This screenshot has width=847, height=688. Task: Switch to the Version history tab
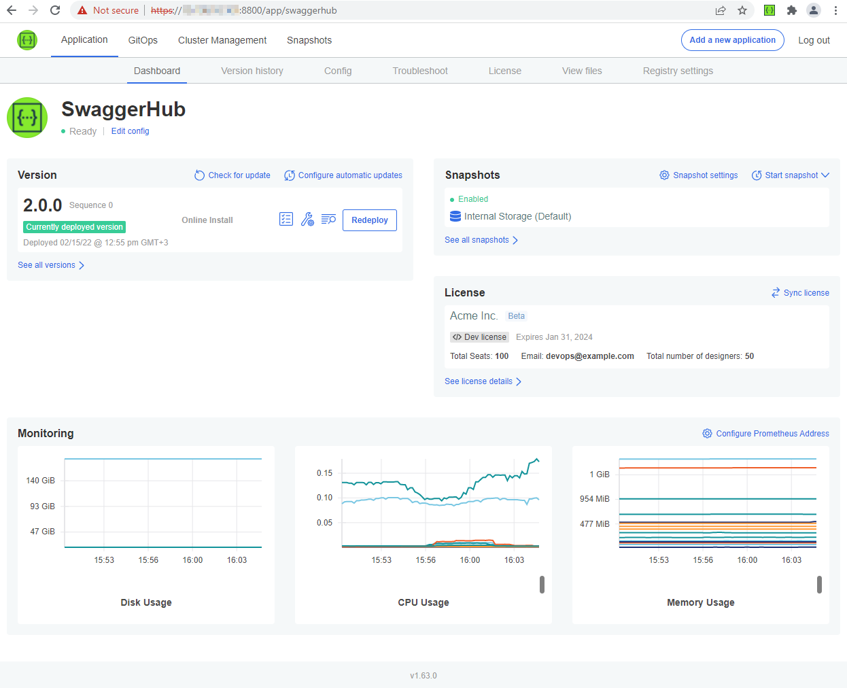(252, 71)
